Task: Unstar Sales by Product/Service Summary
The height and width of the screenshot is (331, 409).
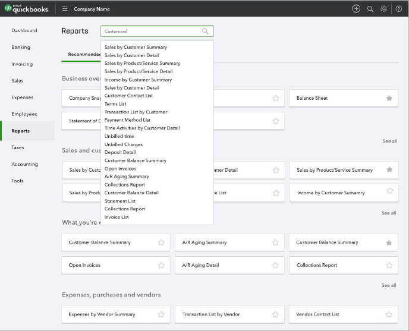Action: pos(389,169)
